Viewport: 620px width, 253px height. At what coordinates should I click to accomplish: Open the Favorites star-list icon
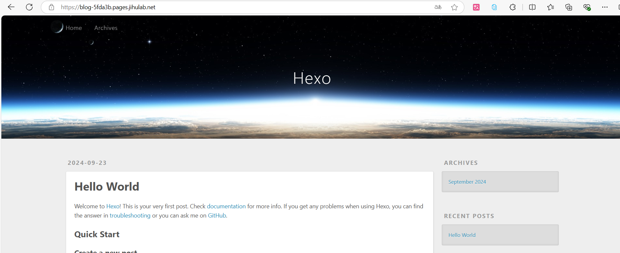coord(551,7)
